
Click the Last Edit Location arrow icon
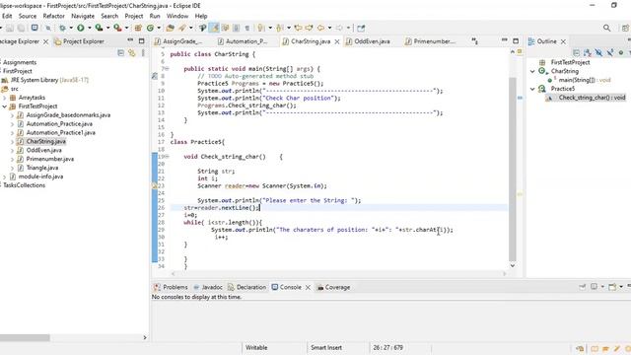click(298, 28)
